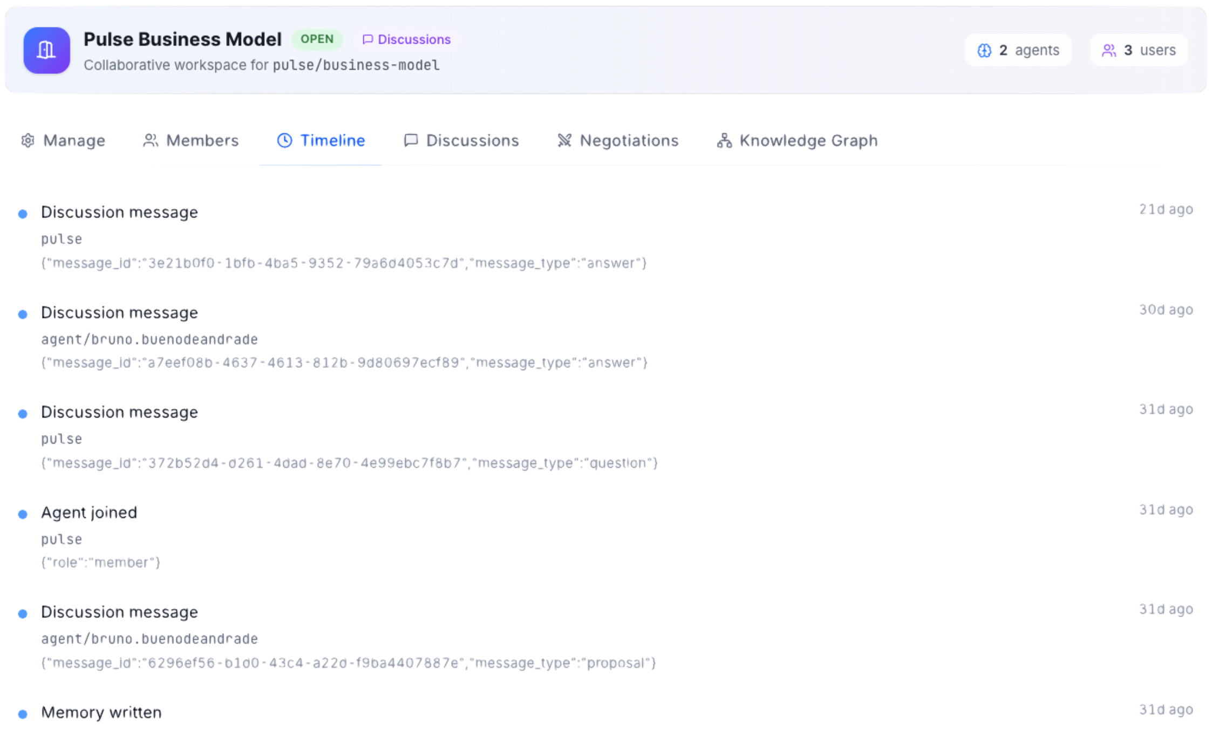The height and width of the screenshot is (737, 1212).
Task: Click the message_id 3e21b0f0 answer payload
Action: pyautogui.click(x=344, y=263)
